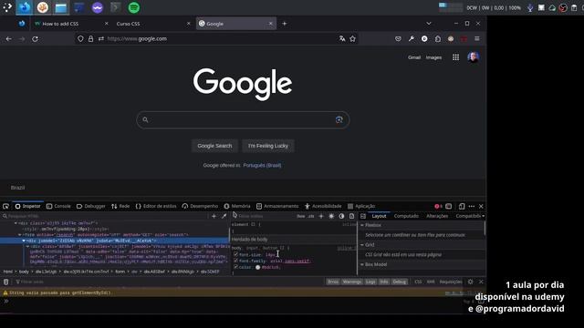Screen dimensions: 584x328
Task: Click the Pesquisar HTML search field
Action: [x=106, y=216]
